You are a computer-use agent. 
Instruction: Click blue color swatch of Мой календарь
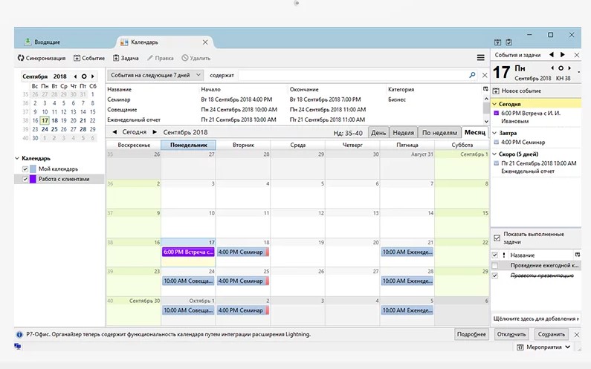pyautogui.click(x=33, y=169)
